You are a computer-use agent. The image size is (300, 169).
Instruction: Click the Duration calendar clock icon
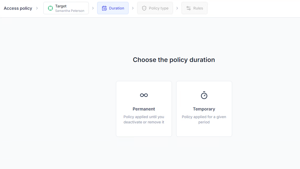(104, 8)
